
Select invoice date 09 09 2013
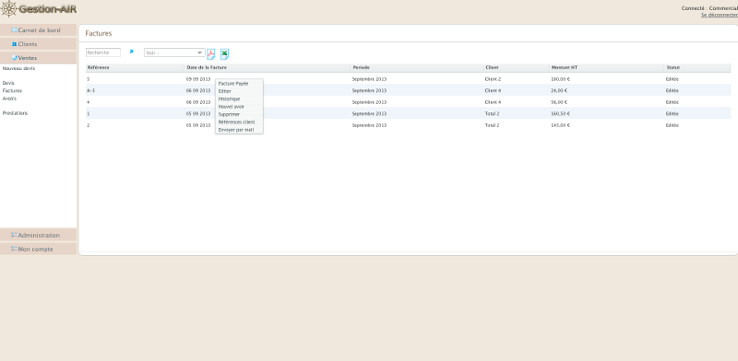coord(198,79)
